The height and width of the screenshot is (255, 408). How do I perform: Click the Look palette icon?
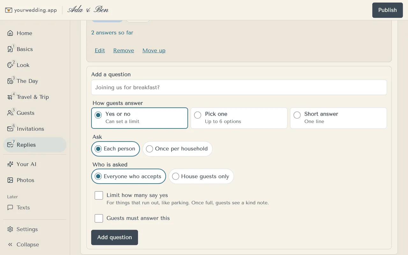(10, 65)
